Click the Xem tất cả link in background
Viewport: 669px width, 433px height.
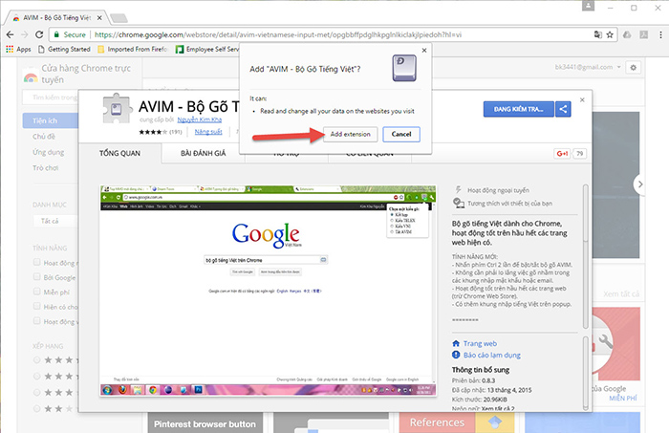(x=621, y=294)
